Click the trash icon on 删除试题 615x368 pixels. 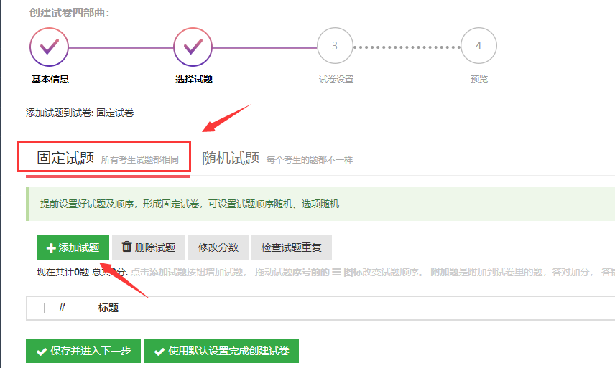point(126,247)
